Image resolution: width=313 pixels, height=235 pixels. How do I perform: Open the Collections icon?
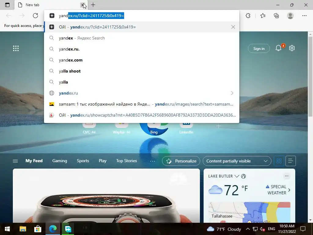(x=276, y=16)
